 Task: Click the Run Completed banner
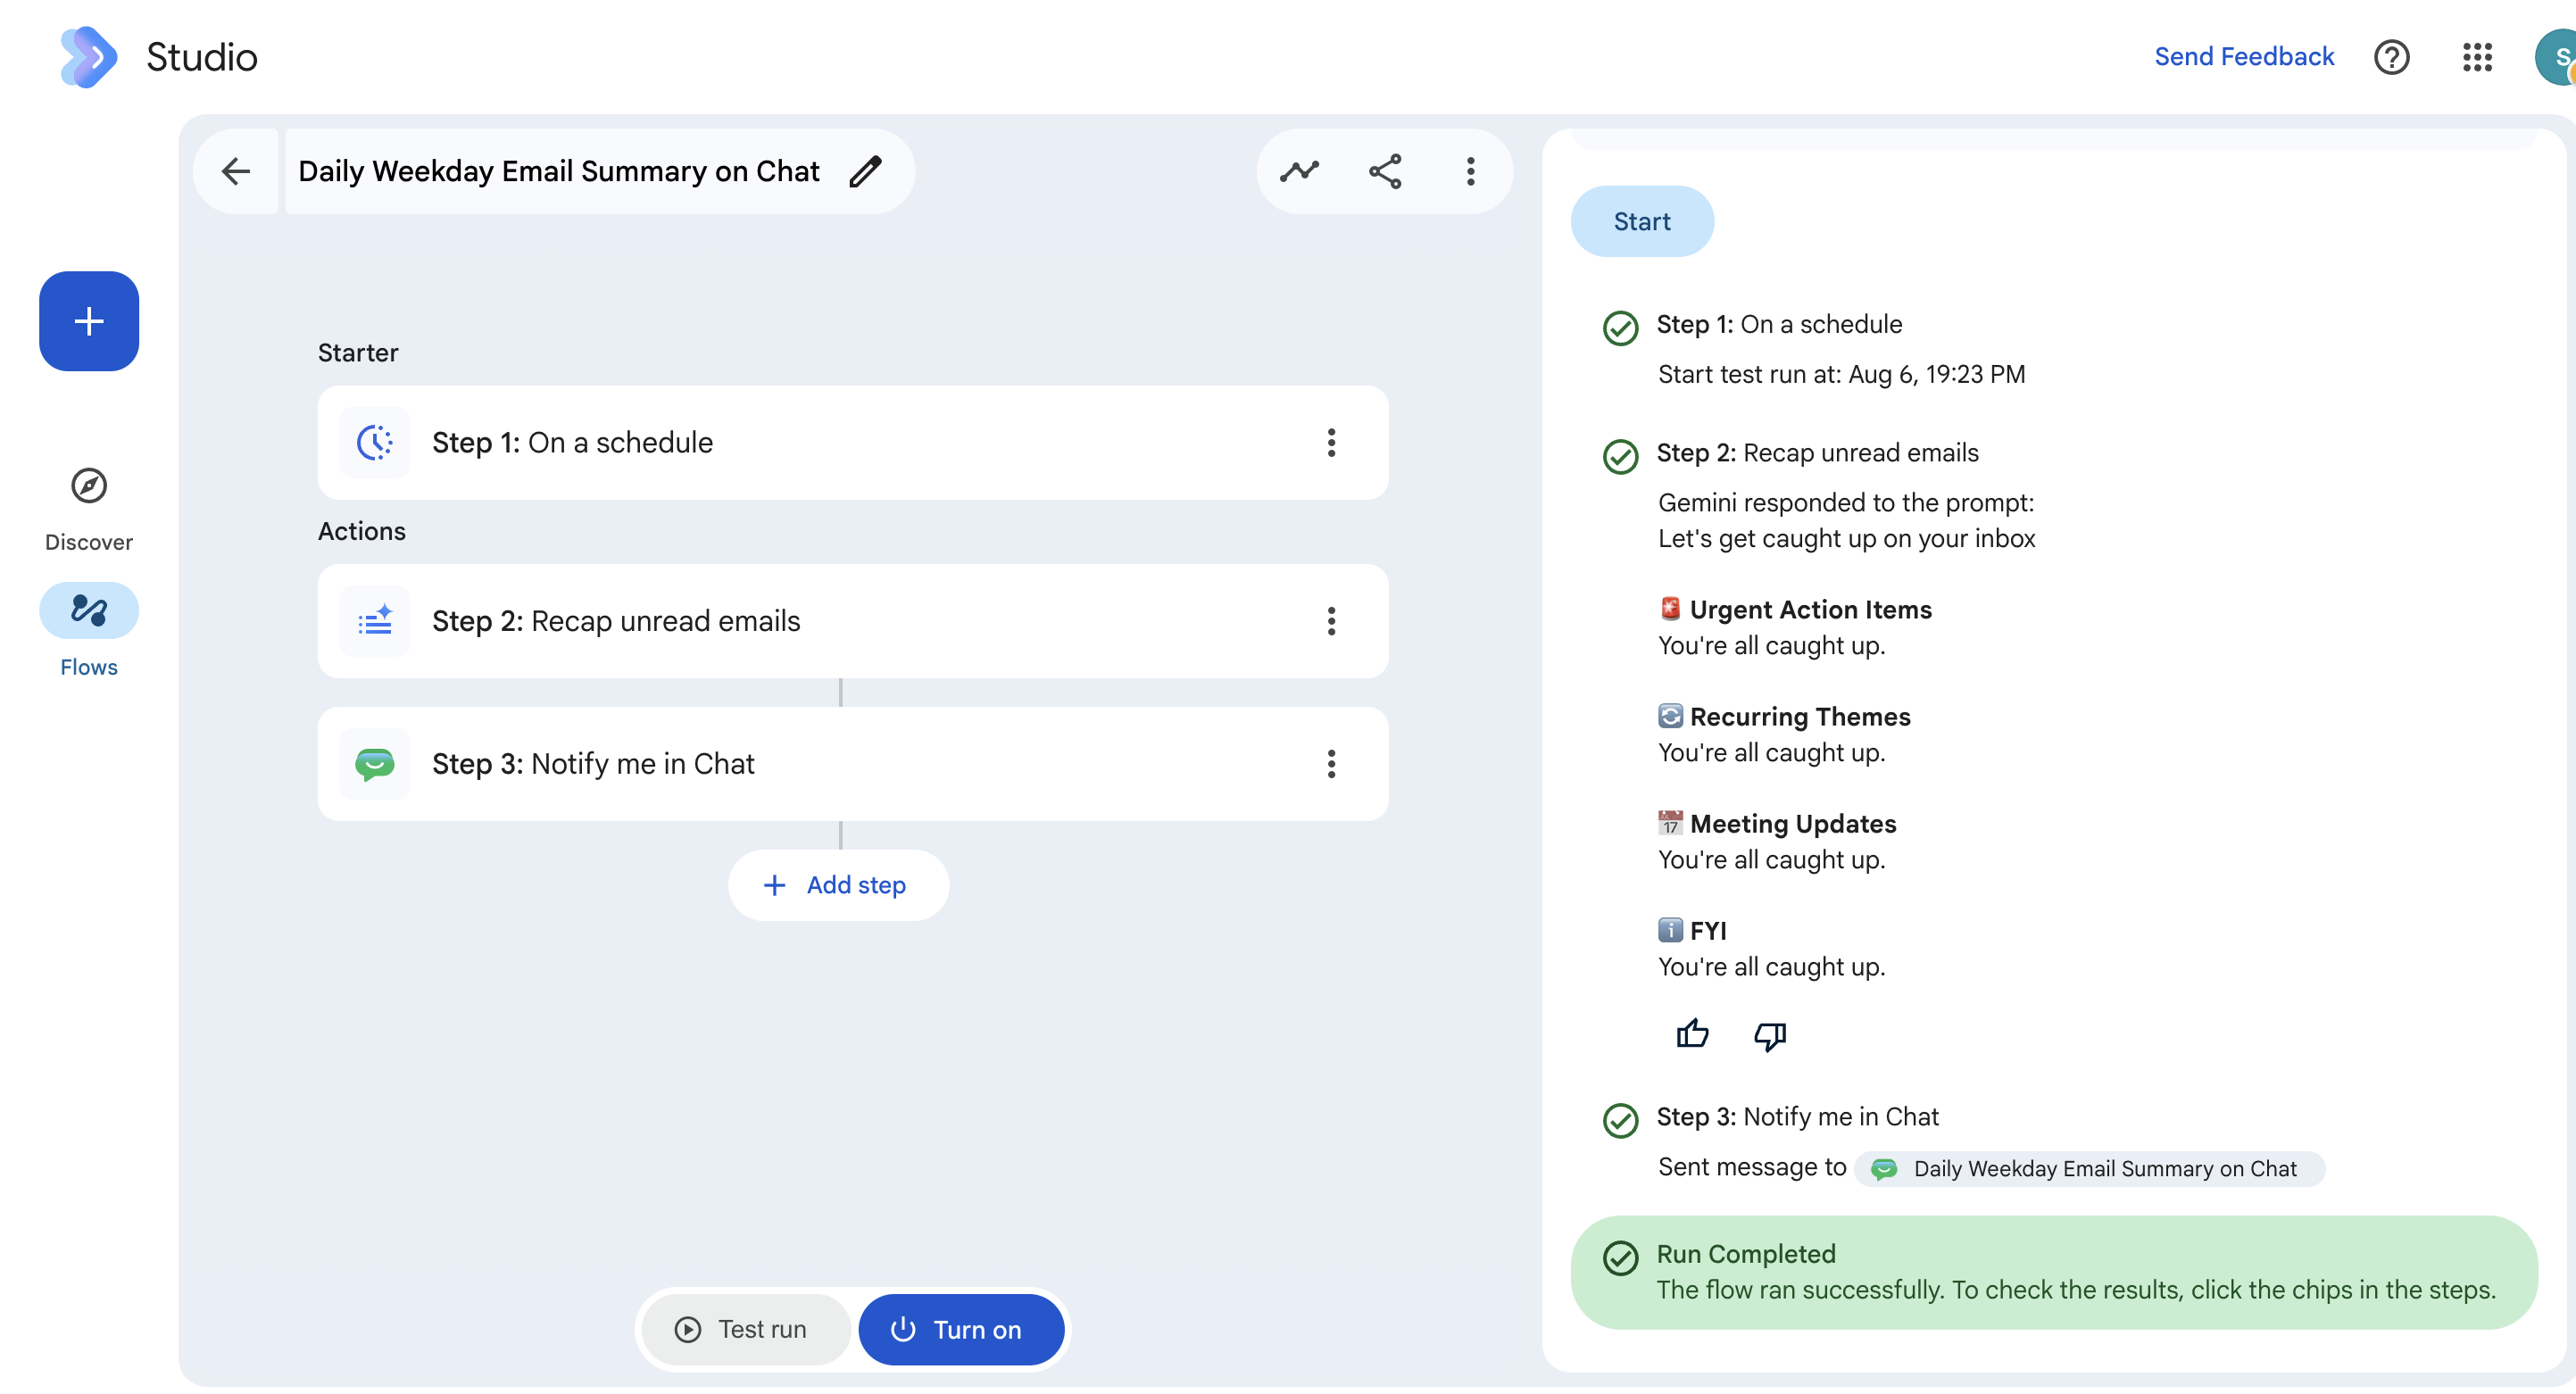coord(2054,1272)
